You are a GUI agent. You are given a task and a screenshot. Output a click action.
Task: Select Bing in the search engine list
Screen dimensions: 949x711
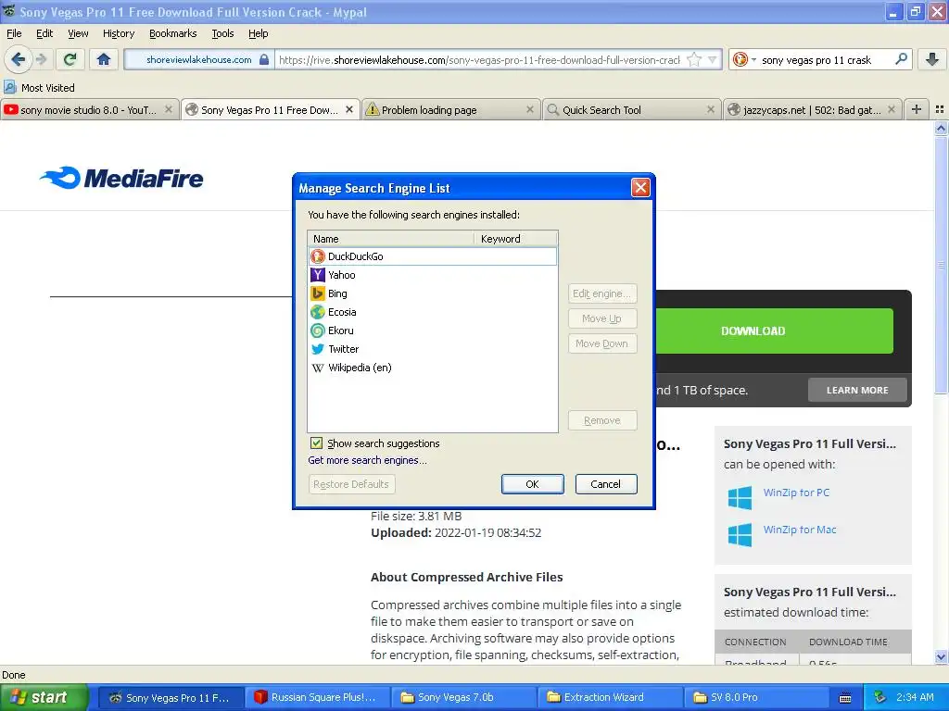[x=433, y=293]
